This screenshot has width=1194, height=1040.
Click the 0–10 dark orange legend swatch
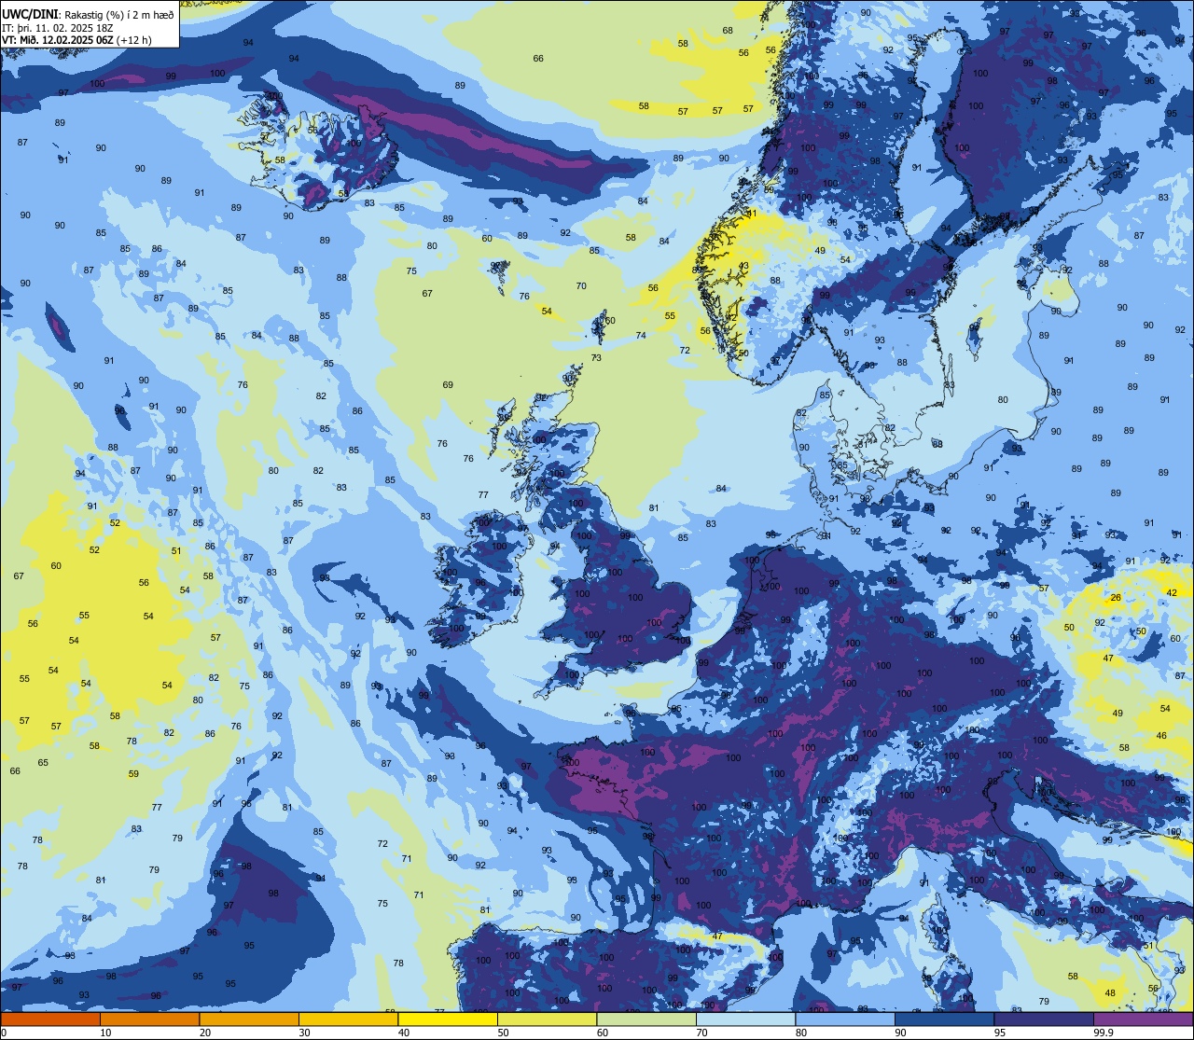[50, 1018]
